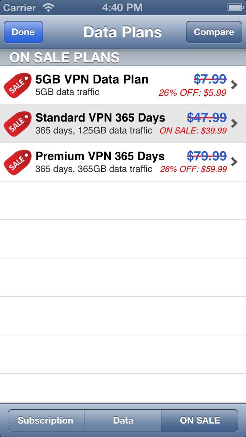Click the crossed-out $7.99 price
Viewport: 246px width, 437px height.
point(210,79)
